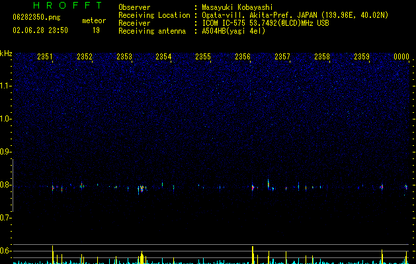Click the 1.0 kHz axis label

coord(5,119)
